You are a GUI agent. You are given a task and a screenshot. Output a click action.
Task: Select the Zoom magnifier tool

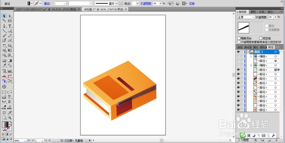click(10, 117)
